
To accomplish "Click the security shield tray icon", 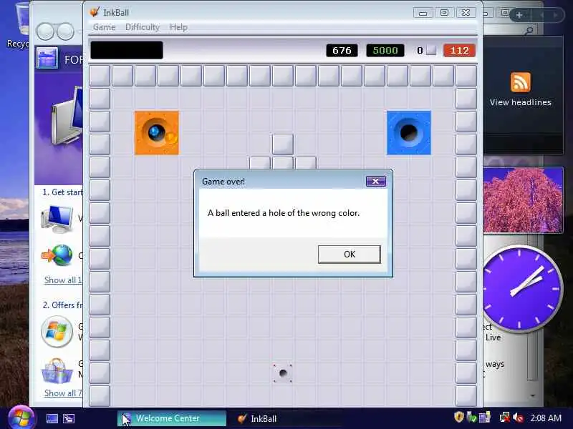I will (x=458, y=418).
